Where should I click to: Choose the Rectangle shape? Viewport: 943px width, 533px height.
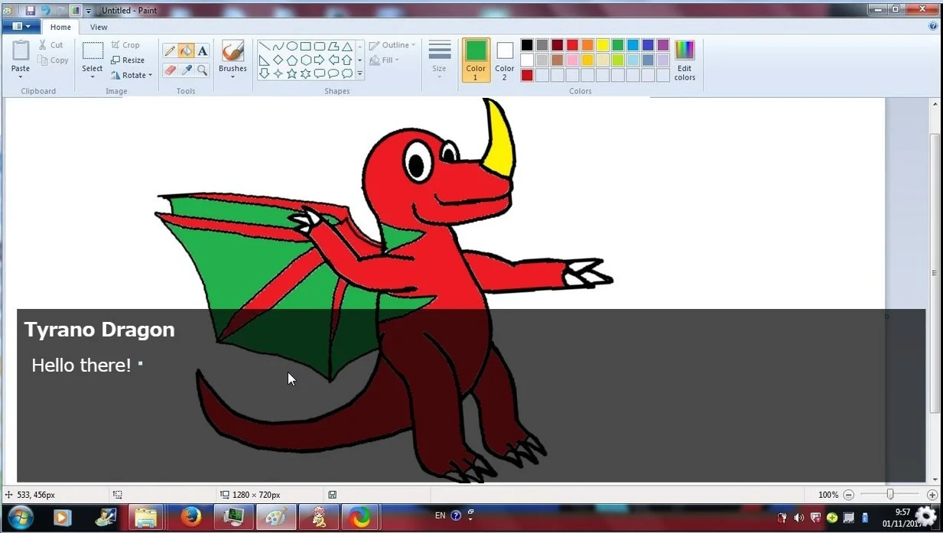coord(305,46)
